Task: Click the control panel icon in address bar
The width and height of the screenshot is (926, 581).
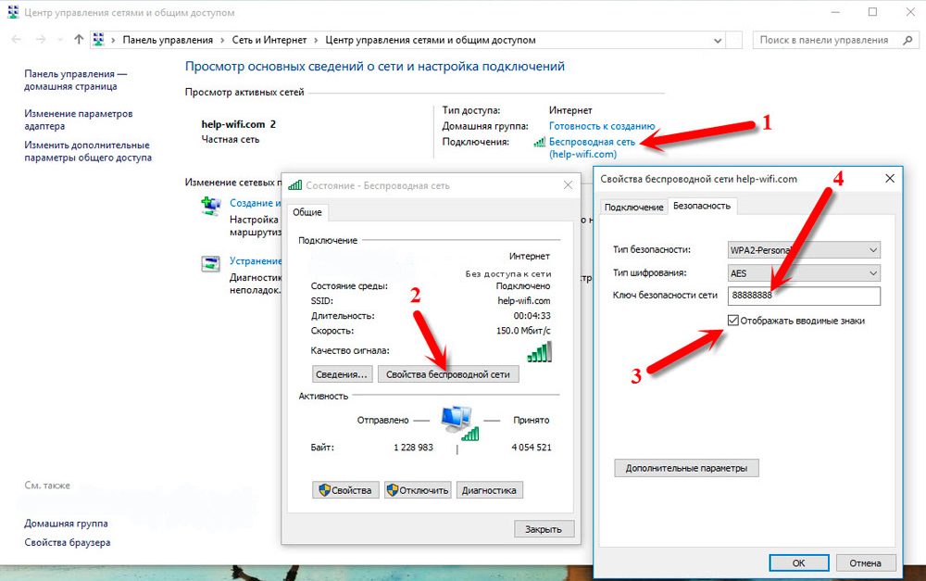Action: pyautogui.click(x=99, y=40)
